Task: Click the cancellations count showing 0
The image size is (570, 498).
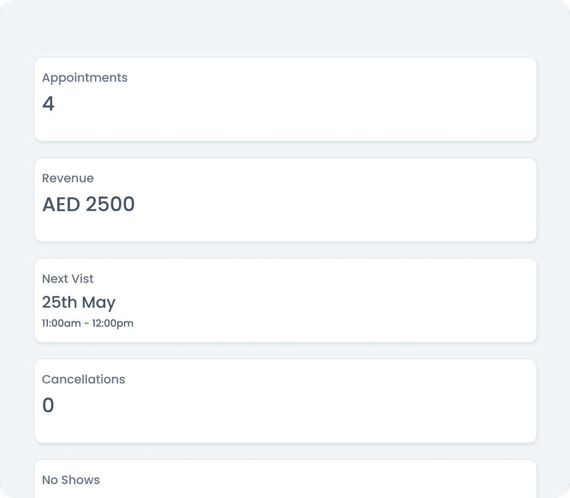Action: click(48, 405)
